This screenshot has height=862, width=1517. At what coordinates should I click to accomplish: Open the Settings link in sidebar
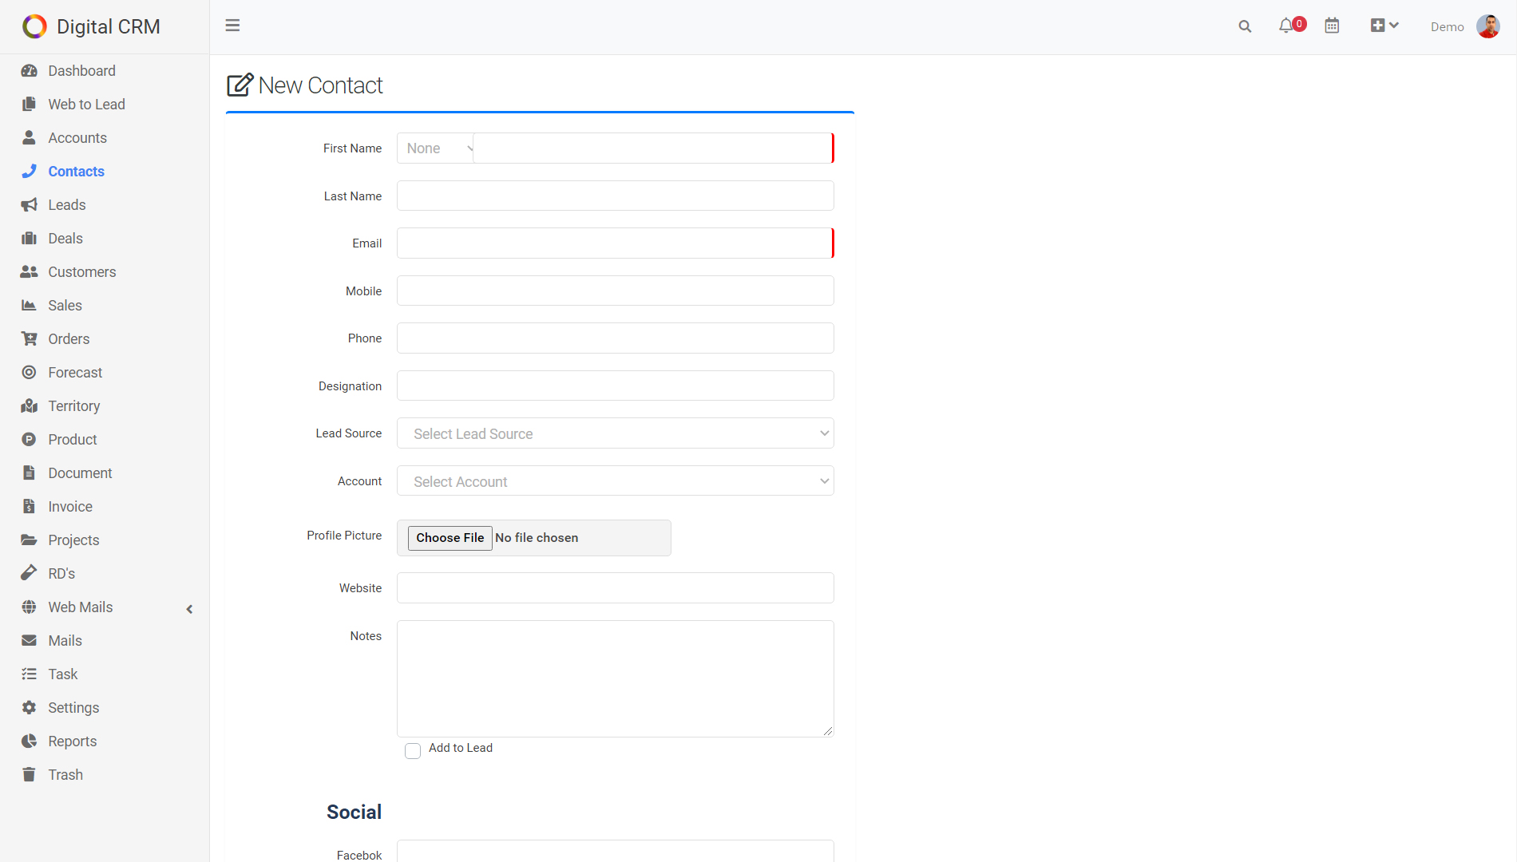pos(73,708)
